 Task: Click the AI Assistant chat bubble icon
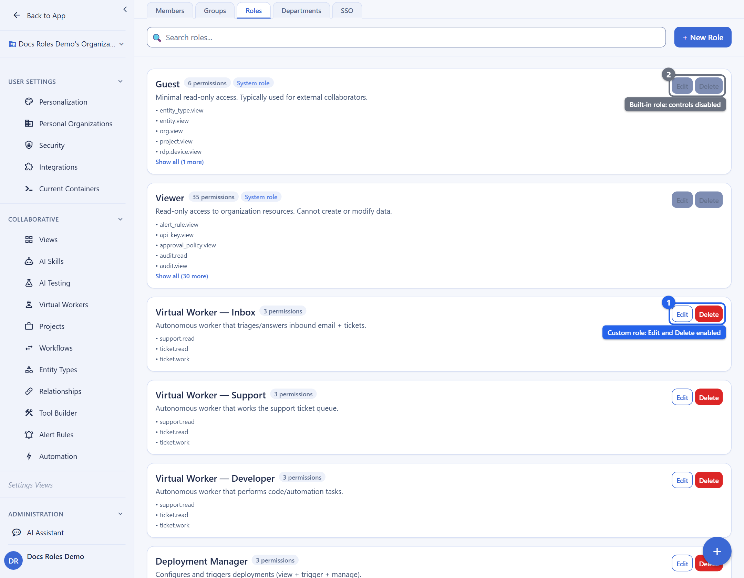tap(17, 533)
